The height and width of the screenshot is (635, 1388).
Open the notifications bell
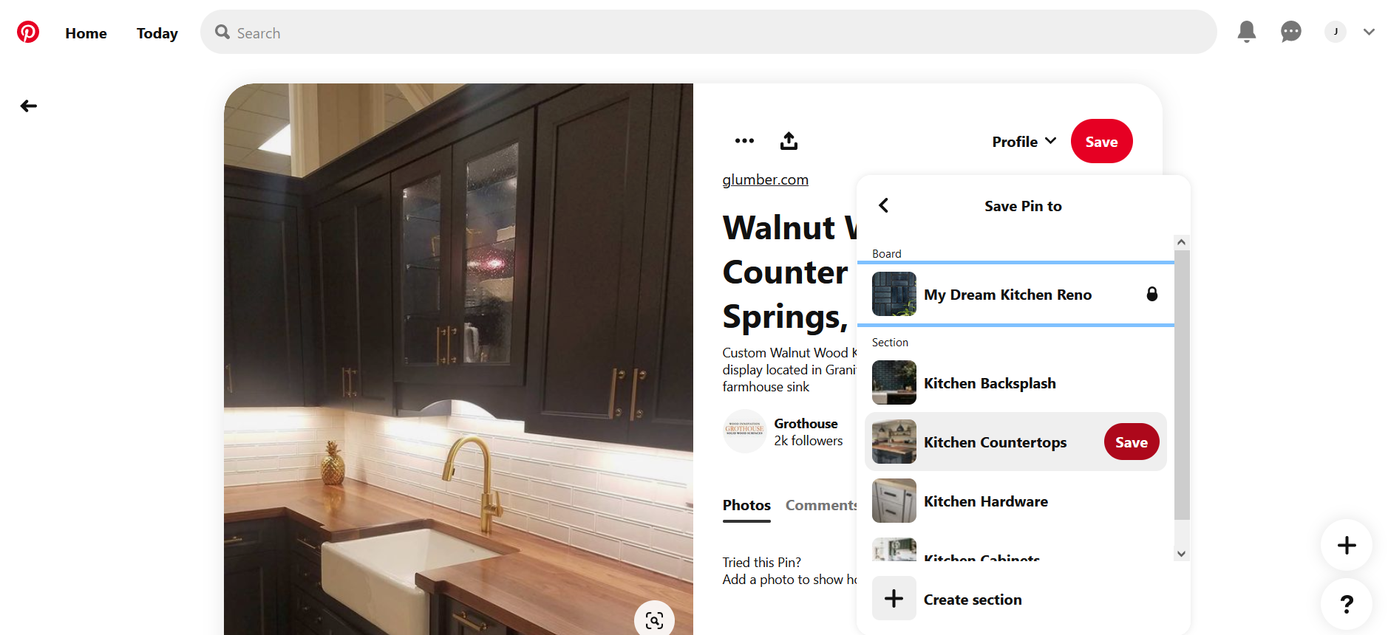[1246, 32]
